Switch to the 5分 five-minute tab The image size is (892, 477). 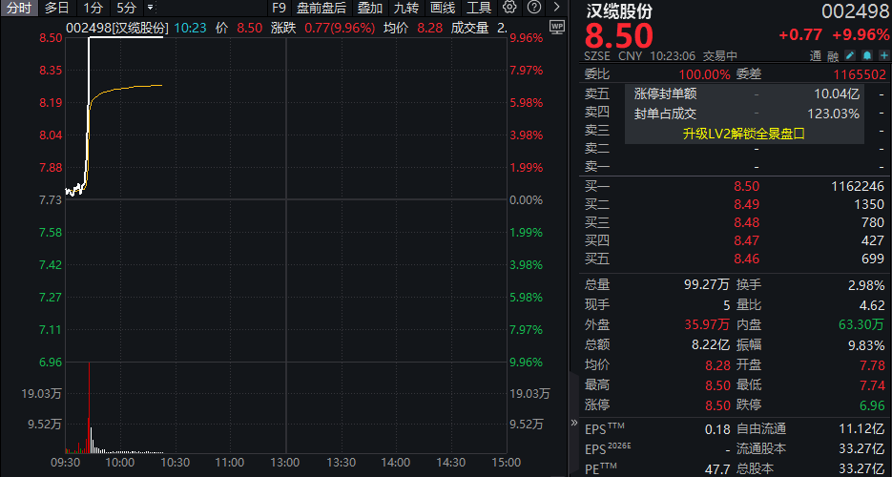pos(126,8)
